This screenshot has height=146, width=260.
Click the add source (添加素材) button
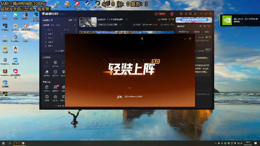click(x=60, y=51)
